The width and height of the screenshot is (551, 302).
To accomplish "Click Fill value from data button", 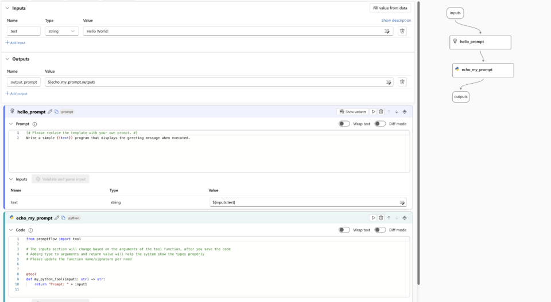I will click(x=390, y=8).
